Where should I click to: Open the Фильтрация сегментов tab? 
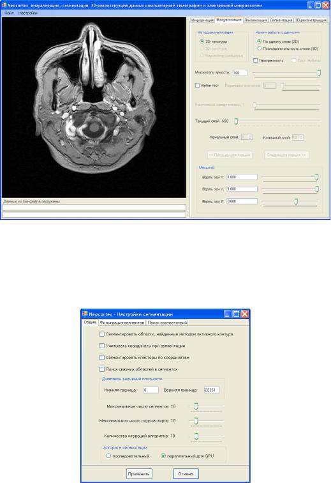click(x=122, y=323)
